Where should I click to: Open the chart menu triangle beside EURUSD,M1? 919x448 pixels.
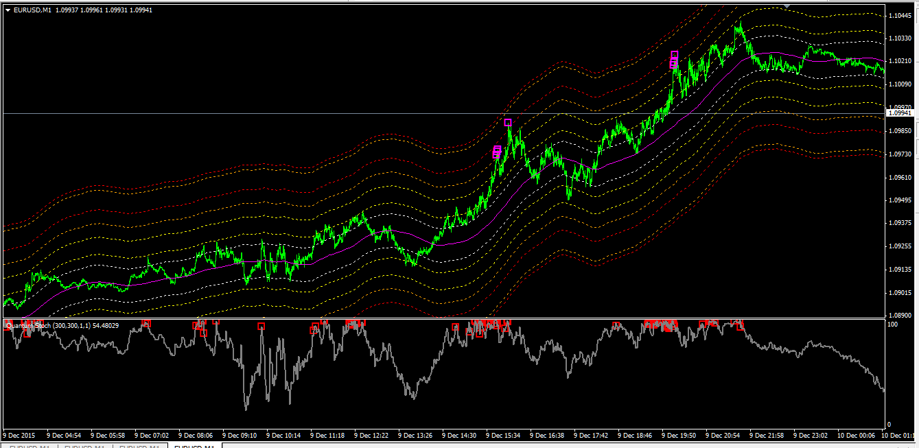pyautogui.click(x=8, y=9)
